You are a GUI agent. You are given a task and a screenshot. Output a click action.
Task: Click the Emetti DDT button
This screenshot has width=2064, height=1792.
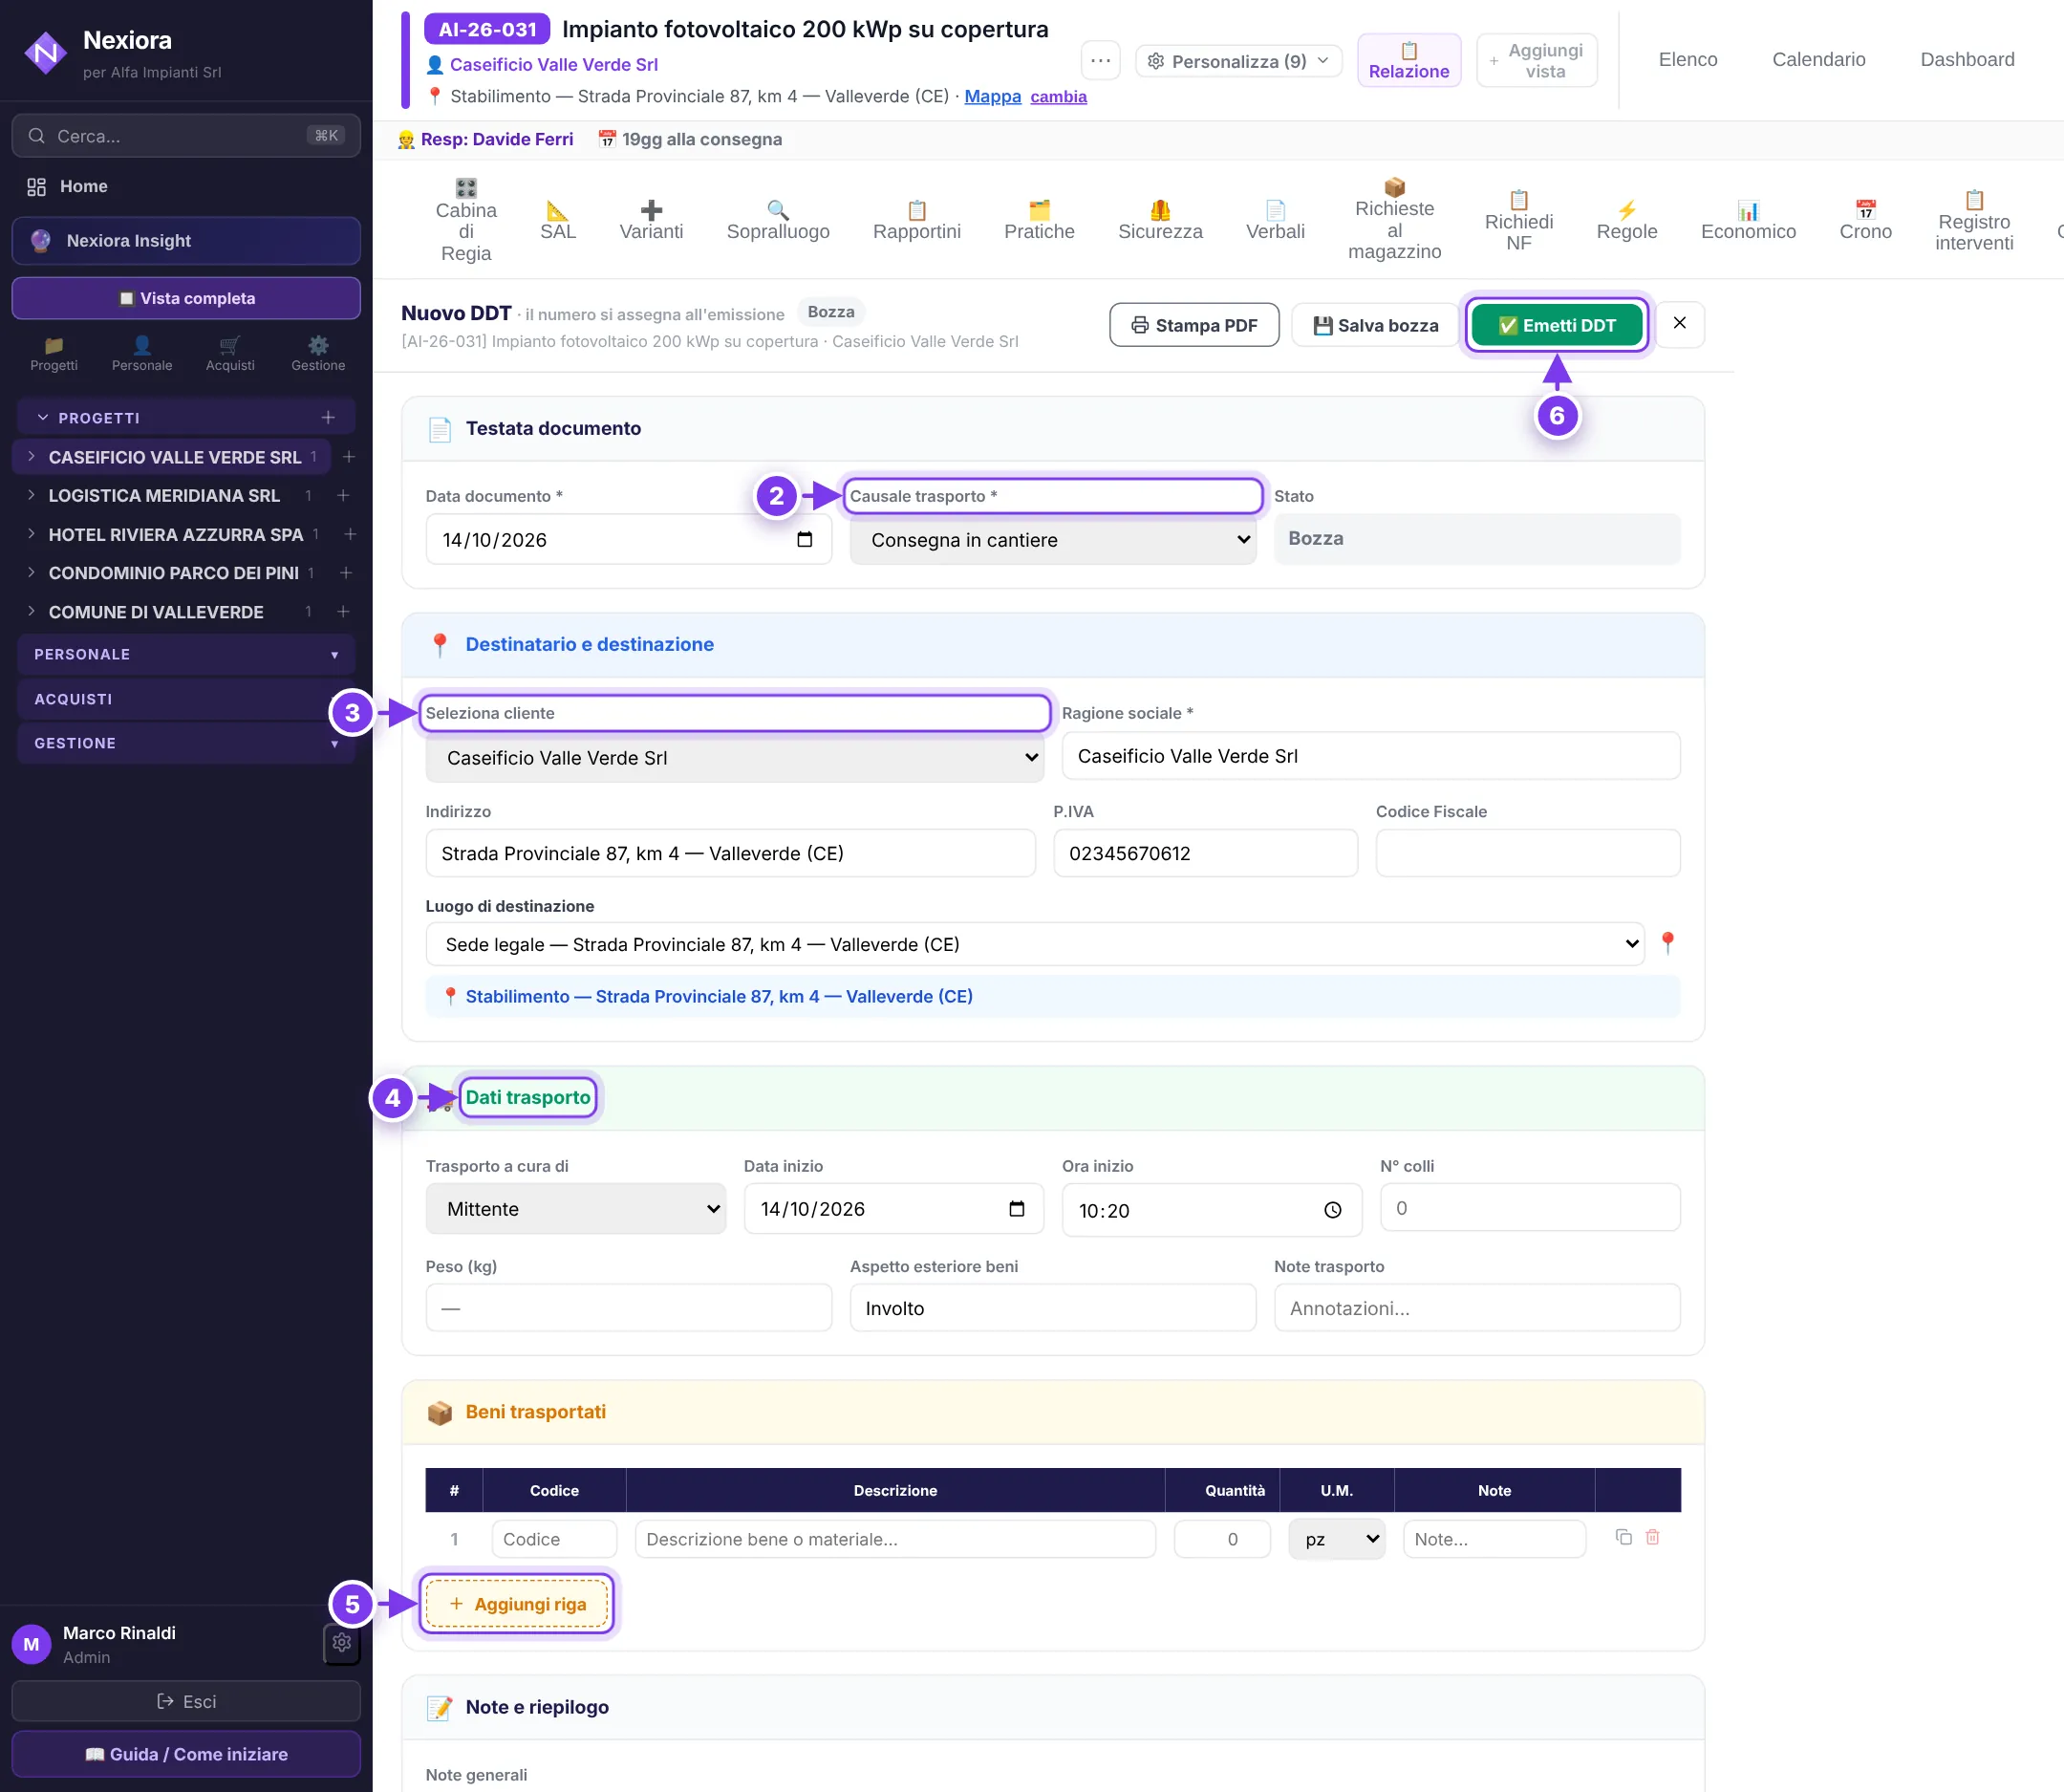click(x=1557, y=325)
